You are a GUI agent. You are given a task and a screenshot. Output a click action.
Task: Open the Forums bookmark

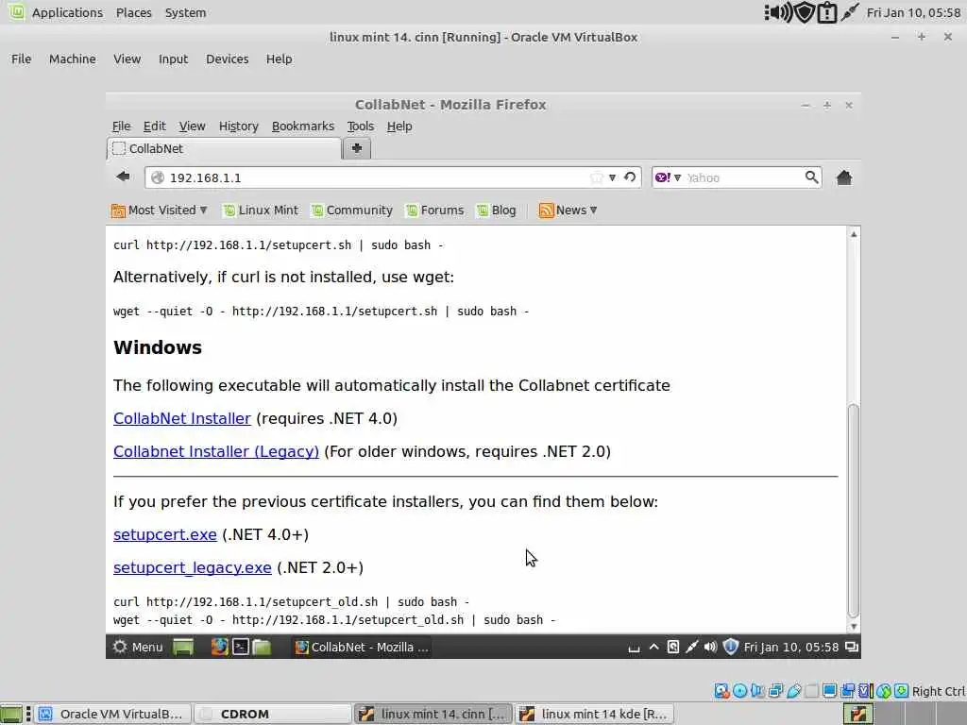coord(434,211)
